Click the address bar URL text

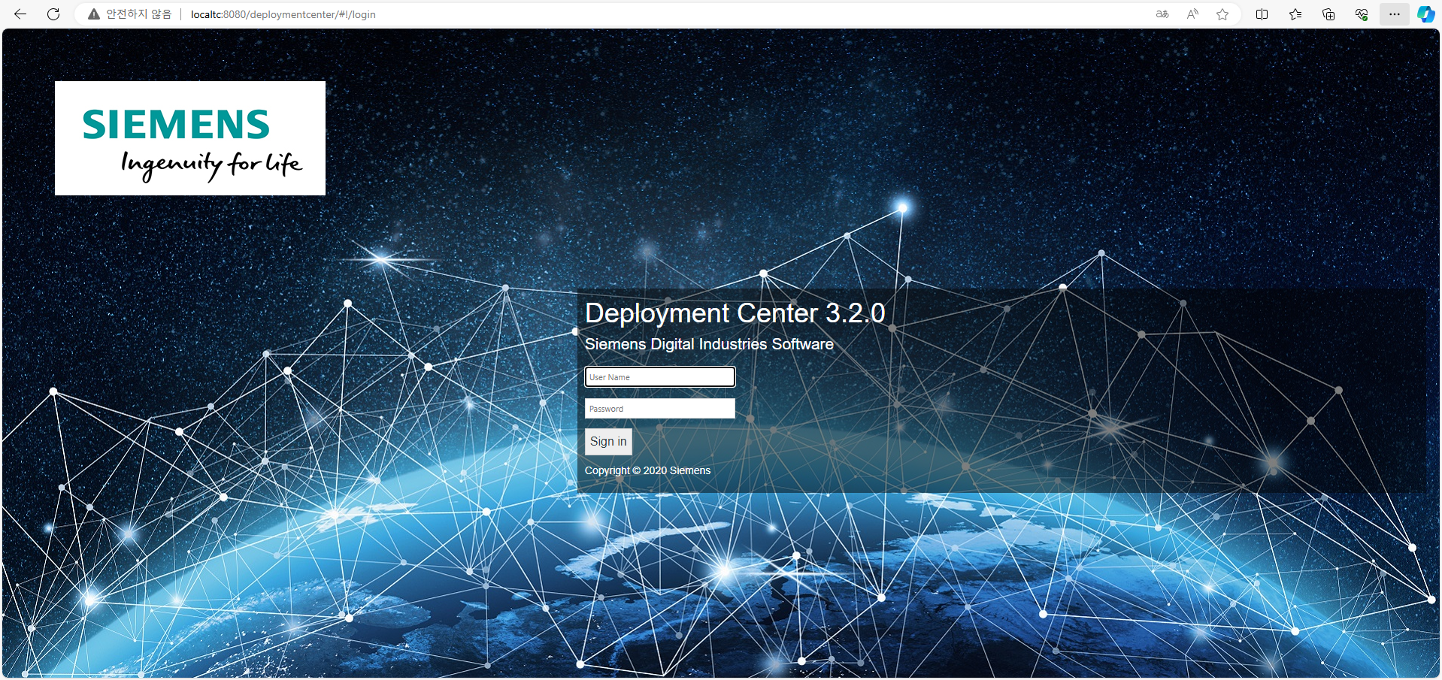click(283, 14)
